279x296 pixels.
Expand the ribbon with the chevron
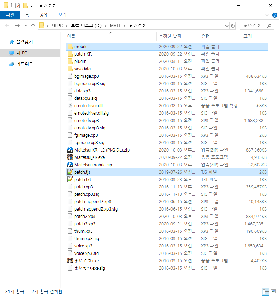tap(267, 15)
